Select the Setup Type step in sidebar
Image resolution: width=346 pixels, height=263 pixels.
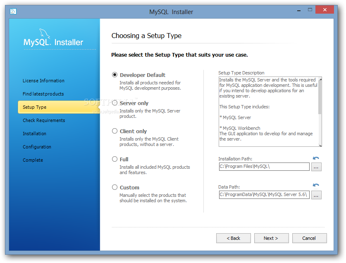pos(58,107)
